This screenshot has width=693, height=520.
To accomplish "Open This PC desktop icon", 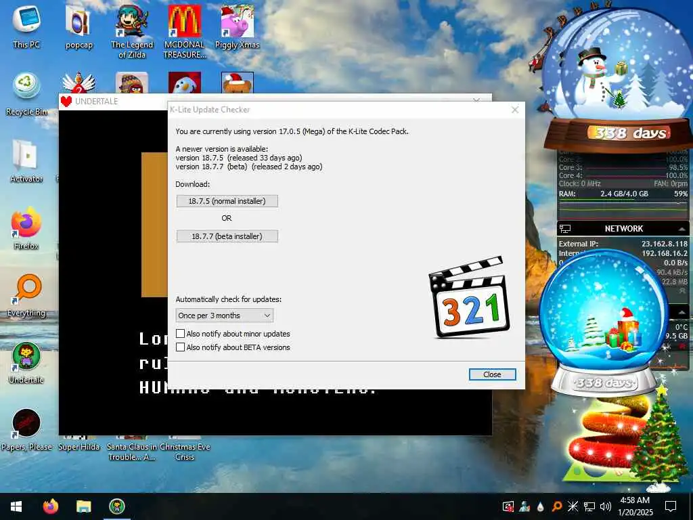I will 26,26.
